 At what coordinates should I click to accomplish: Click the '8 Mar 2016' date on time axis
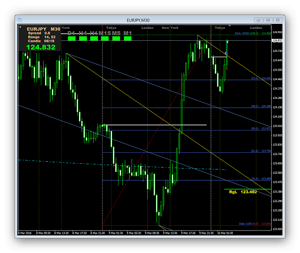click(x=24, y=233)
